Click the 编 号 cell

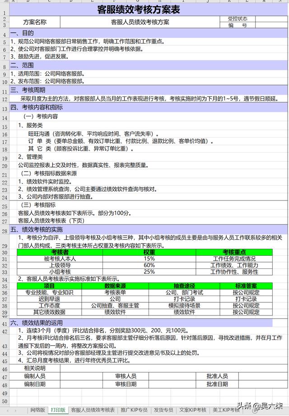(x=238, y=25)
